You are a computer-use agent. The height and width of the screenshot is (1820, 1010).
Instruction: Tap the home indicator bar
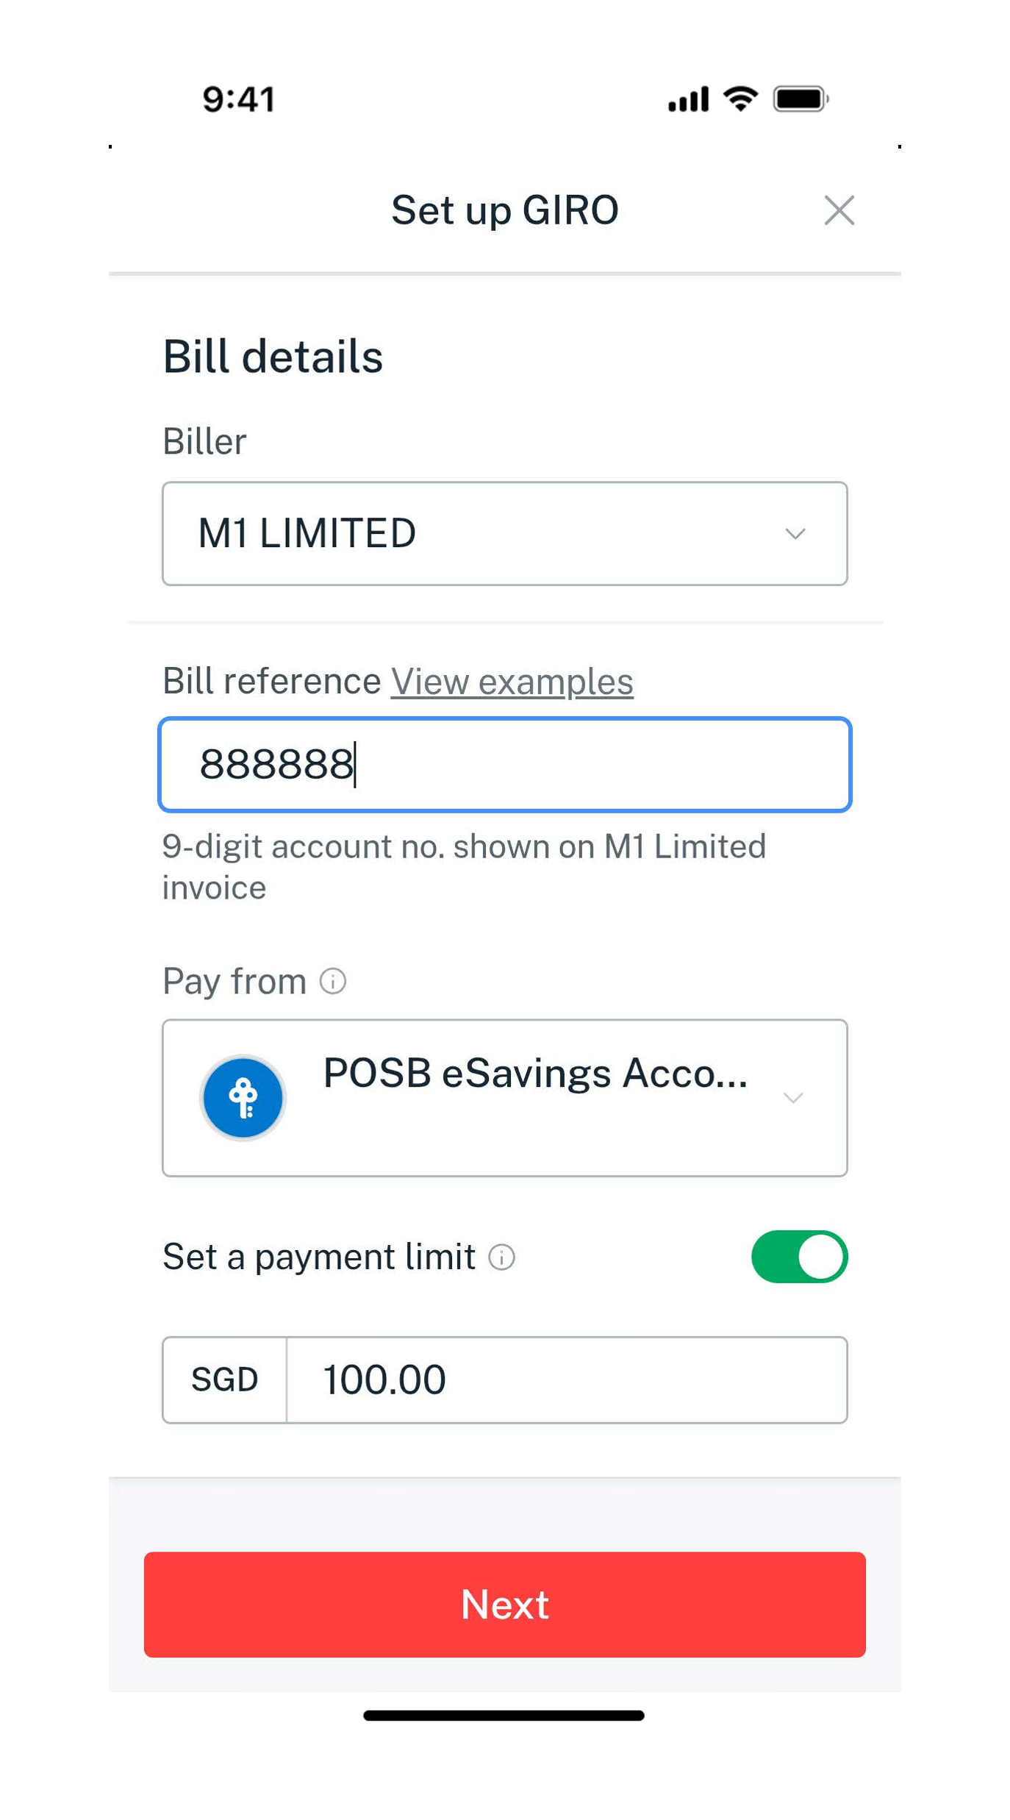(504, 1716)
